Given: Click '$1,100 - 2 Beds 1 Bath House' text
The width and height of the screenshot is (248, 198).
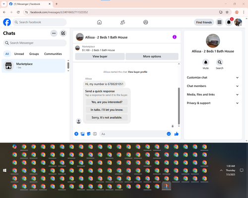Looking at the screenshot, I should (98, 50).
